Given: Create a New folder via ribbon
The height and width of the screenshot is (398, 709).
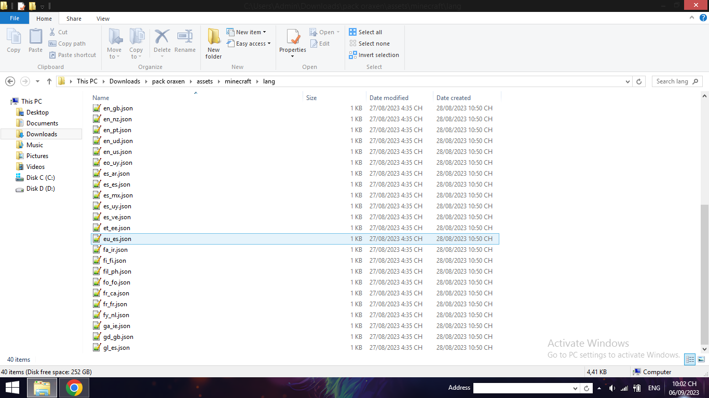Looking at the screenshot, I should (213, 43).
